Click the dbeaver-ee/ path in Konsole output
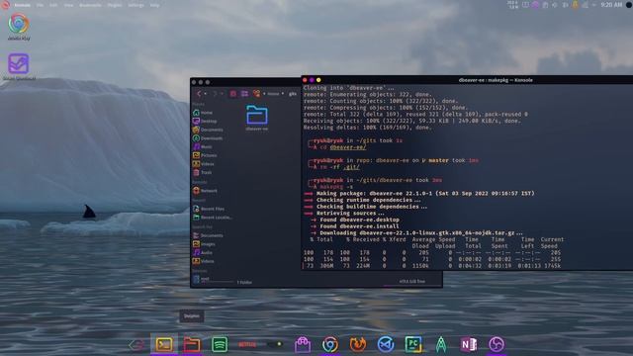 tap(348, 147)
